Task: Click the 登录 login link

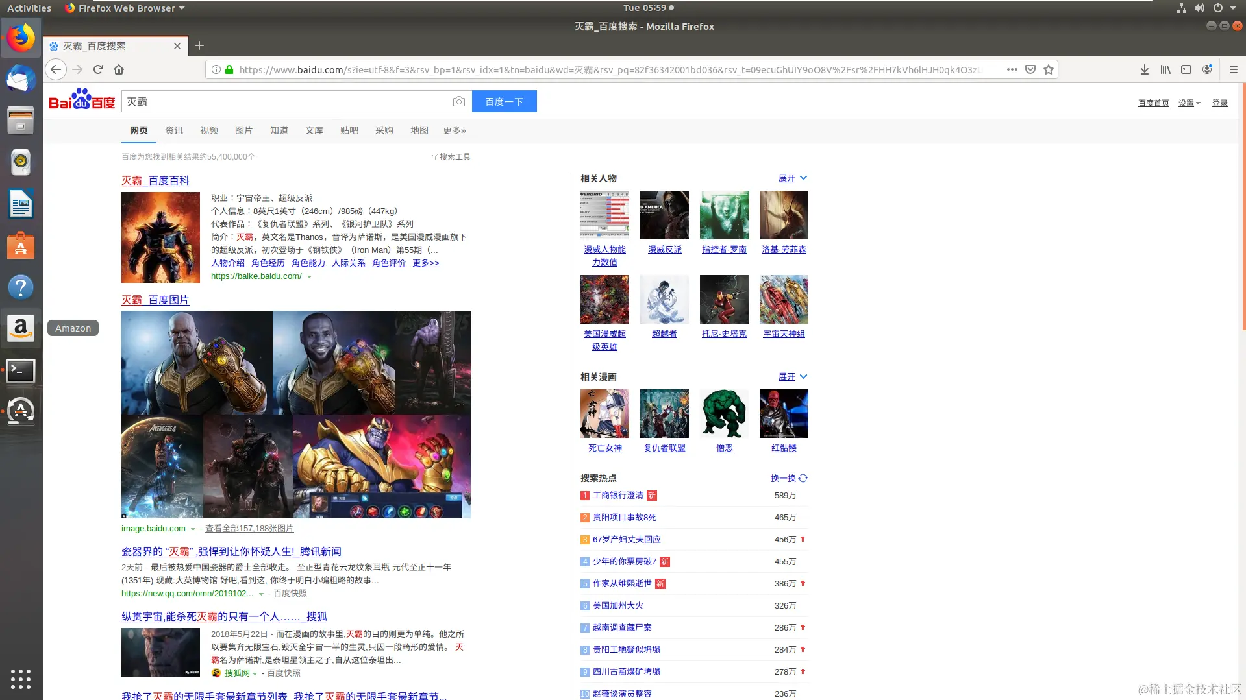Action: 1220,103
